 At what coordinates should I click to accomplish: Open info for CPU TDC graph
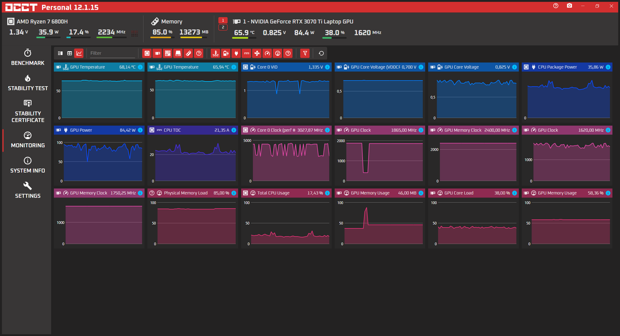tap(234, 130)
